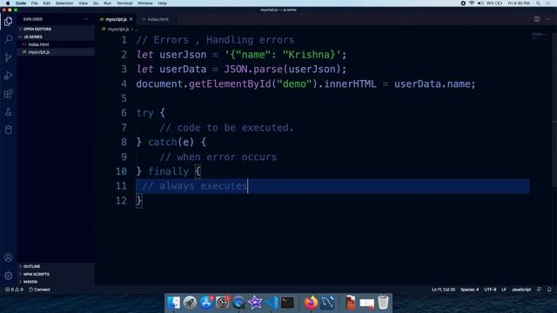Open Explorer panel More Actions ellipsis
The height and width of the screenshot is (313, 557).
(86, 19)
